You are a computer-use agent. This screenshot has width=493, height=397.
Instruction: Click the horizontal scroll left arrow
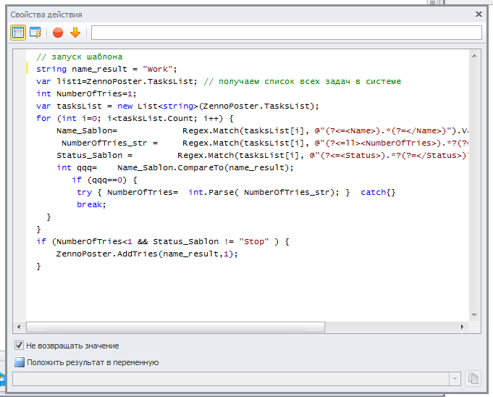click(x=19, y=327)
